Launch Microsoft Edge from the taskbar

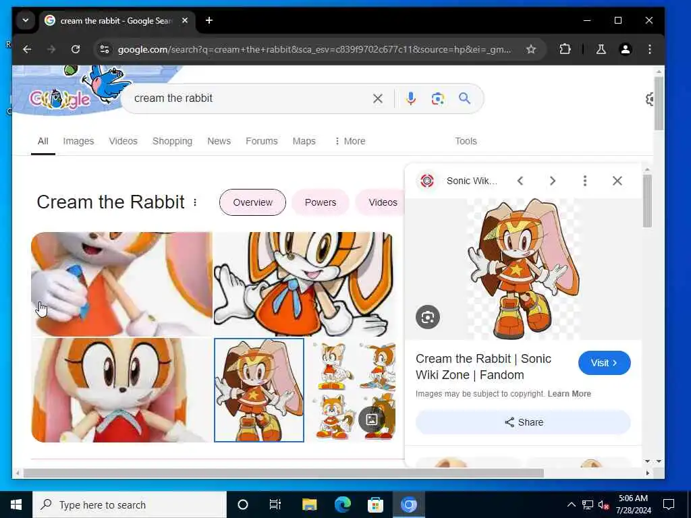342,505
